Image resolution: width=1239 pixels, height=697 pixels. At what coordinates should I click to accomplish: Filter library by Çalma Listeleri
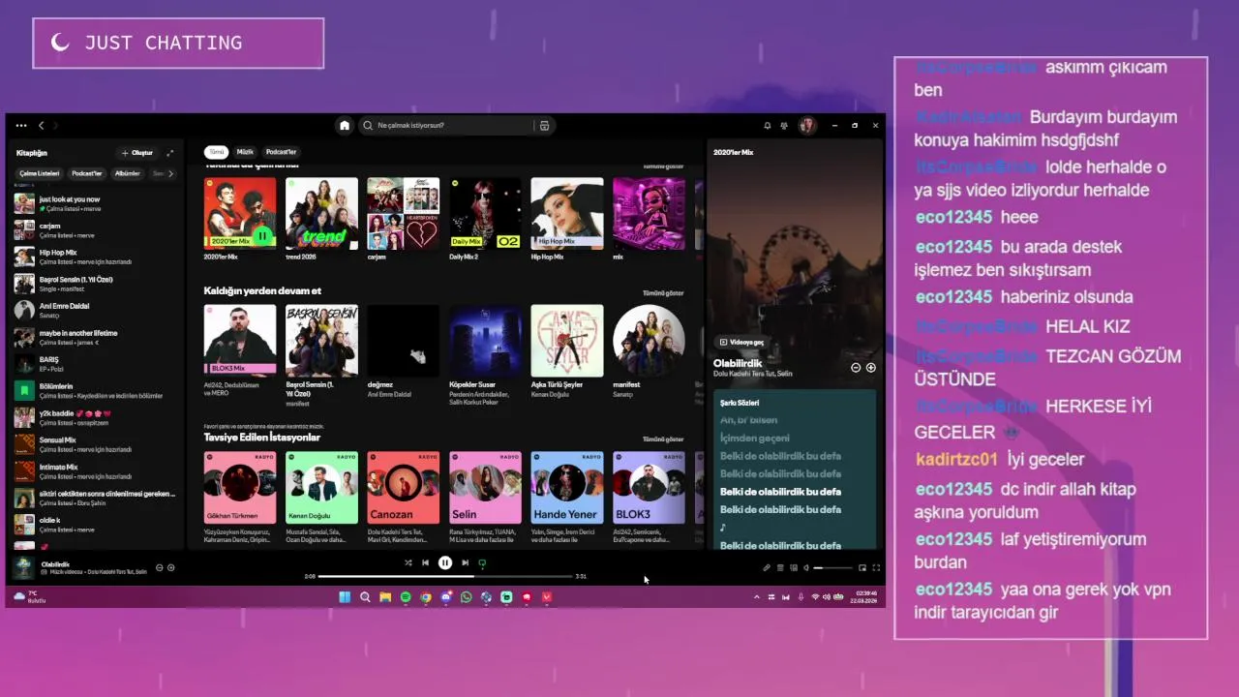pos(40,173)
